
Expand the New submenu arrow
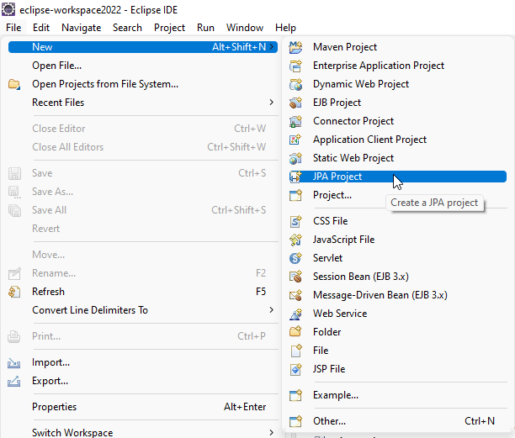(272, 47)
